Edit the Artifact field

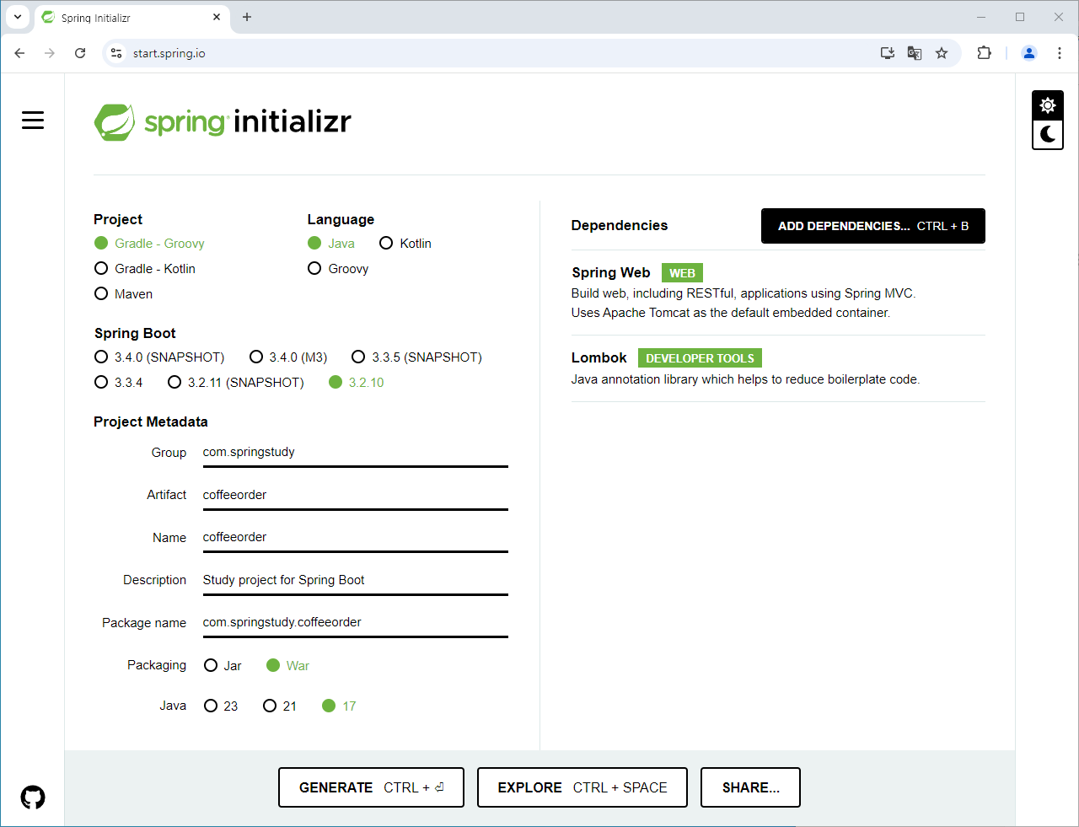coord(355,495)
